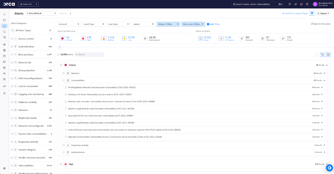Screen dimensions: 334x174
Task: Focus the global Search Assets, Alerts, Vulnerabilities box
Action: 258,4
